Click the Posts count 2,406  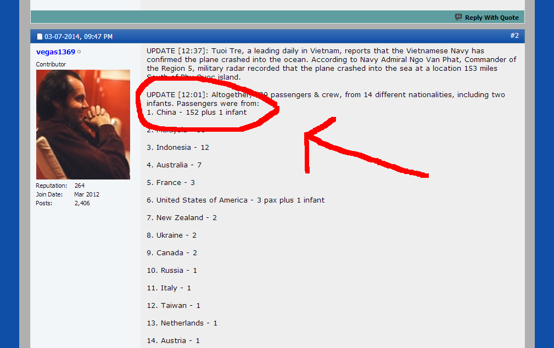[82, 203]
